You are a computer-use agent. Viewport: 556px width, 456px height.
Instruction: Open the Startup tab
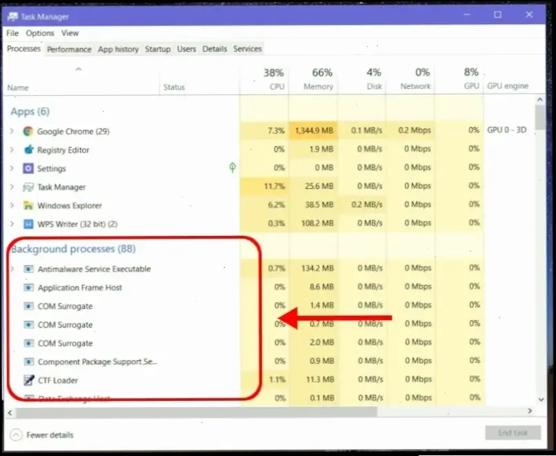click(x=157, y=49)
